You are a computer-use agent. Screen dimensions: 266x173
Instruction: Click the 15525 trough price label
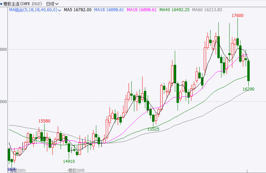pos(153,129)
